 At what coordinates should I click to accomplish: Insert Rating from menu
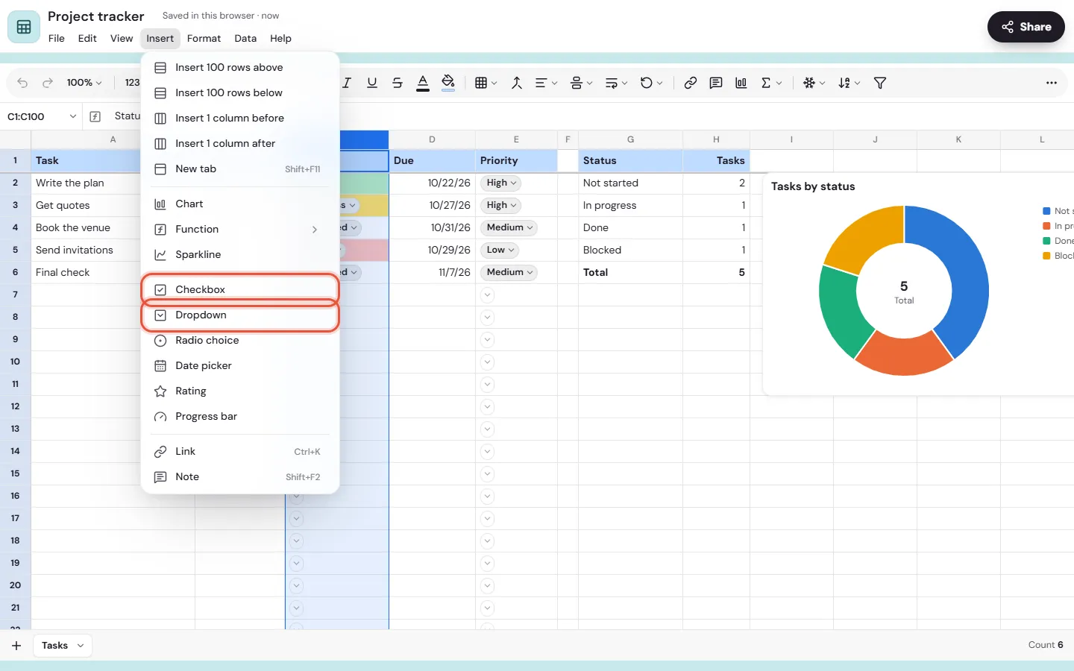point(240,391)
